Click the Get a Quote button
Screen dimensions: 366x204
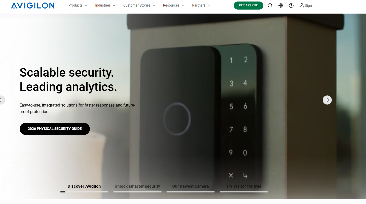tap(248, 6)
